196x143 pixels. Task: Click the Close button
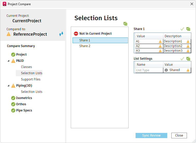(179, 136)
